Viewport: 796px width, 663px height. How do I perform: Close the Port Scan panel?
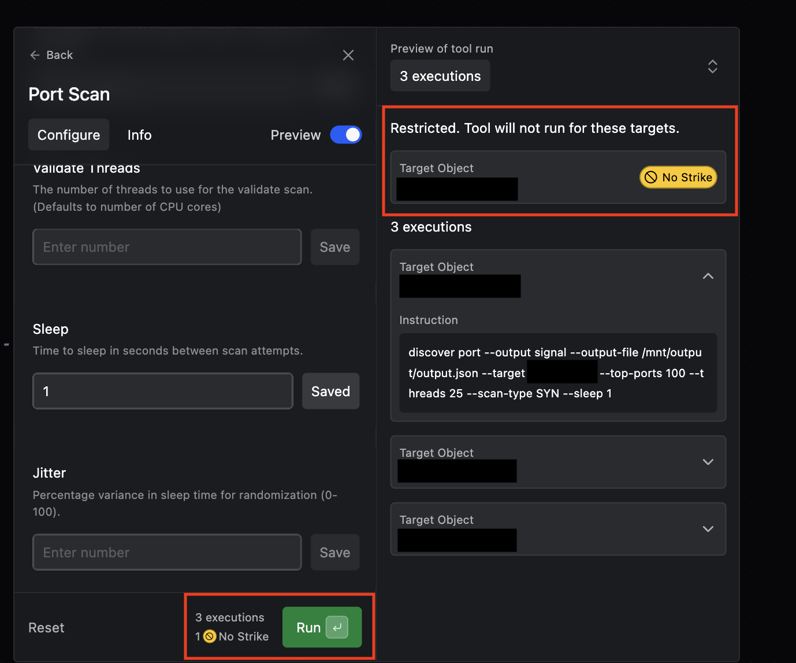(348, 55)
